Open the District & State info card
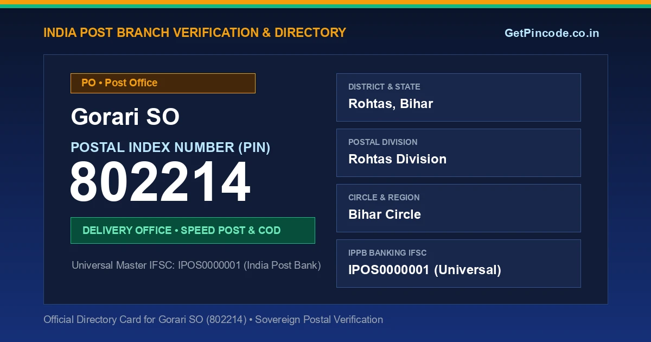The width and height of the screenshot is (651, 342). (458, 97)
